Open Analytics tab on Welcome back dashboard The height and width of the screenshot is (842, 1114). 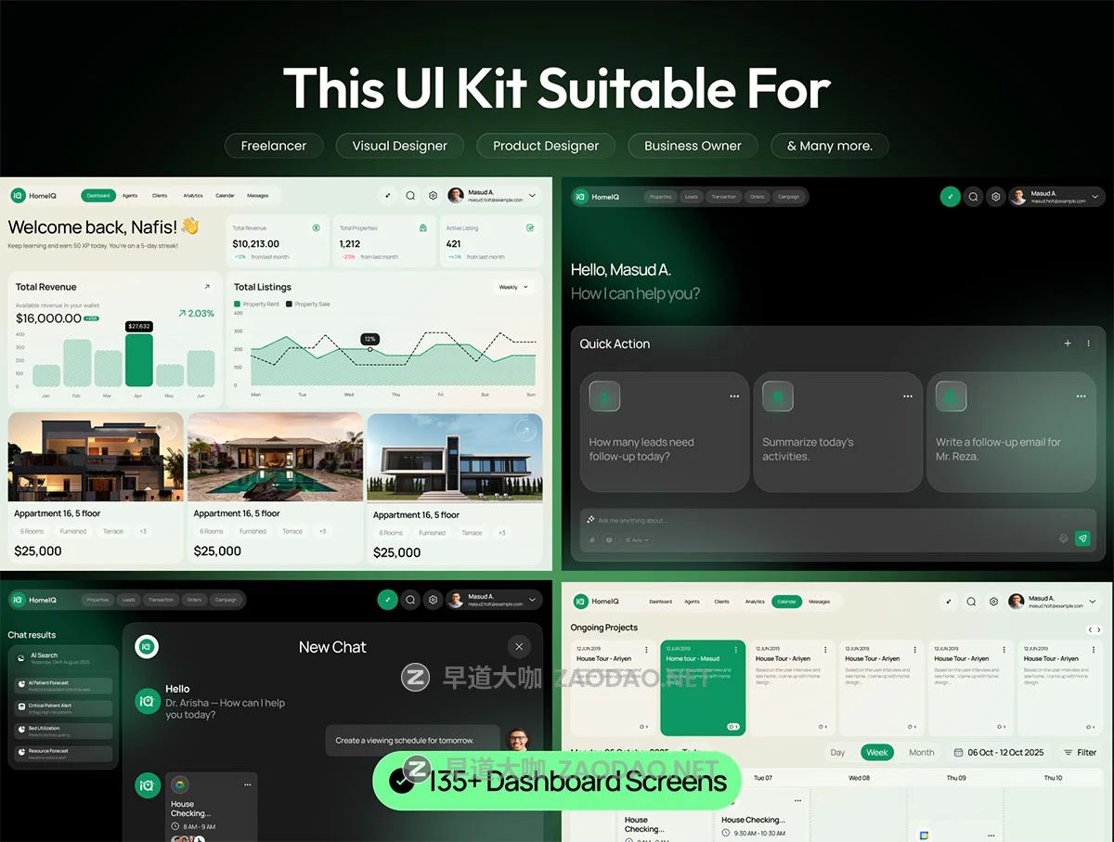[x=193, y=196]
